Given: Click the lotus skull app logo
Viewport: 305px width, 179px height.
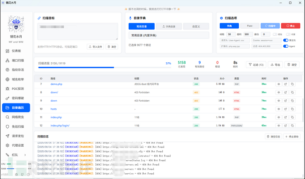Looking at the screenshot, I should pos(16,24).
